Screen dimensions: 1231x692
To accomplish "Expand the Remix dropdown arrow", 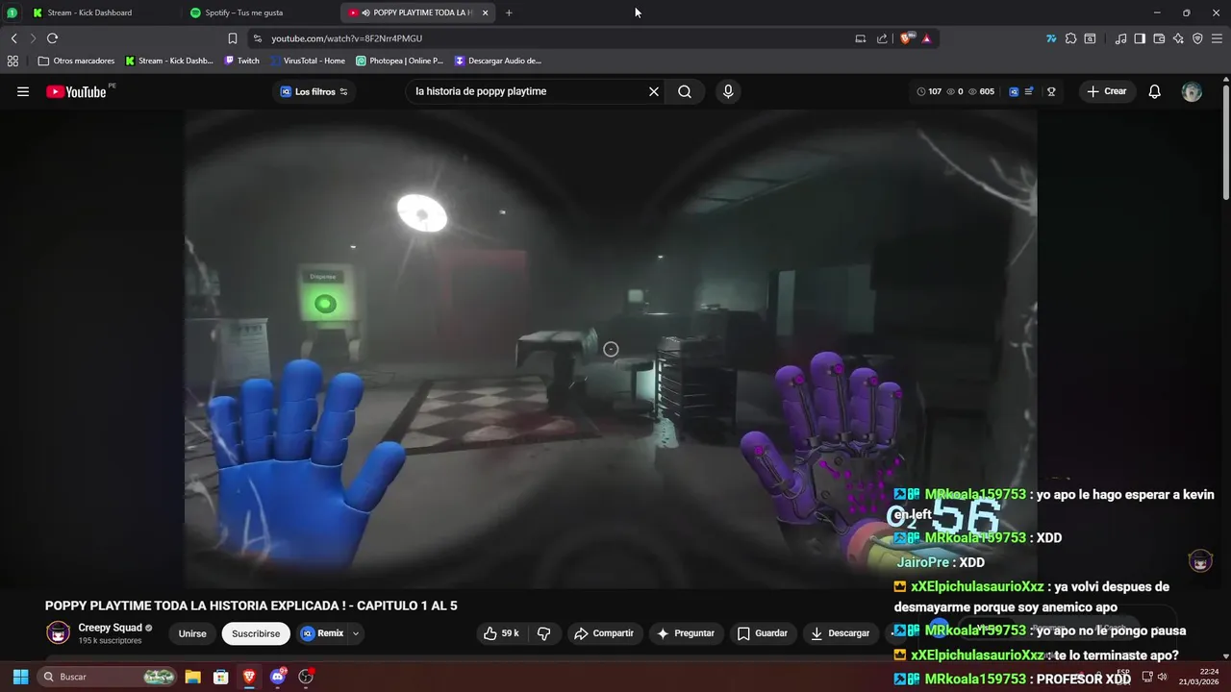I will (356, 633).
